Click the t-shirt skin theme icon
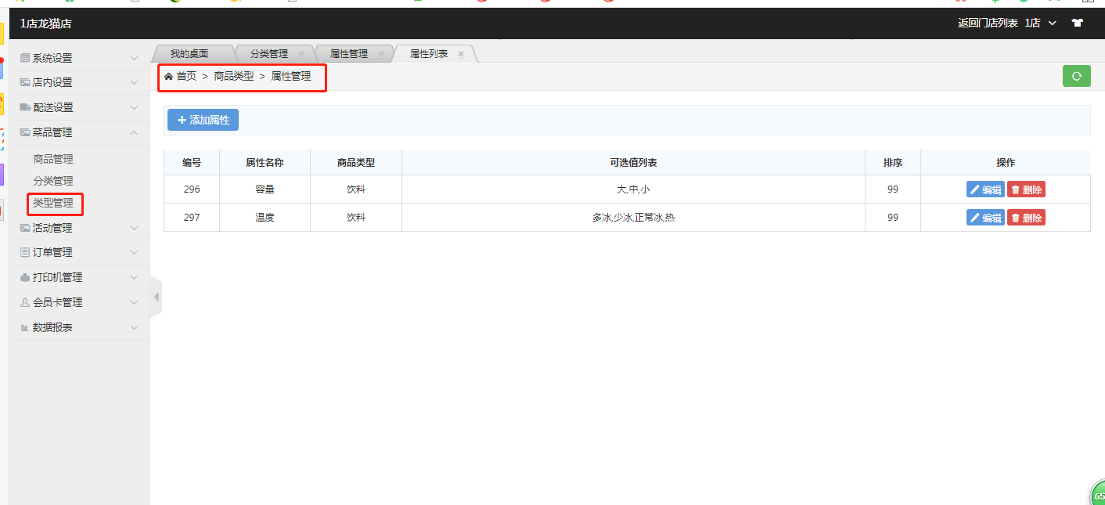 (1077, 23)
